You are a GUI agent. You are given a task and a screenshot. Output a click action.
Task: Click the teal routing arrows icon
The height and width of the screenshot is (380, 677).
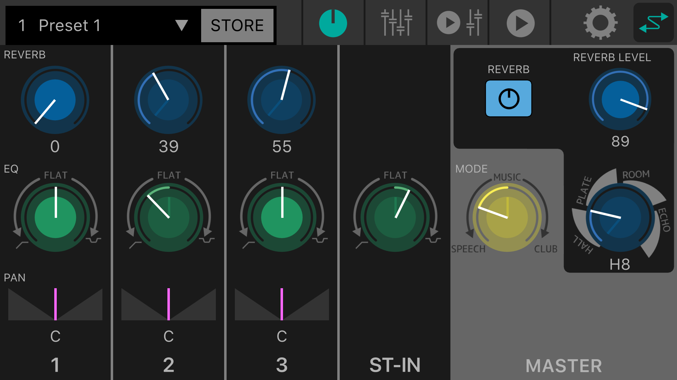(x=653, y=23)
